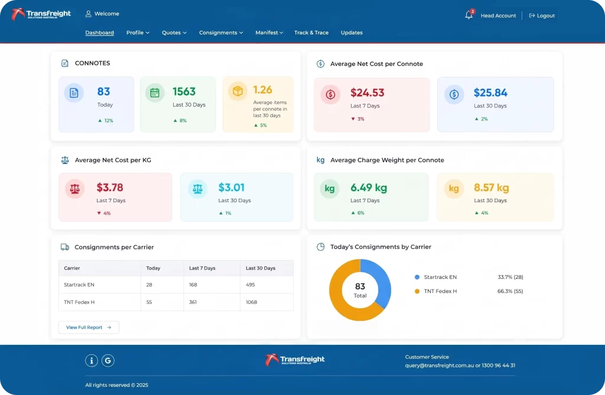605x395 pixels.
Task: Click the green kg icon on 6.49 kg card
Action: 330,188
